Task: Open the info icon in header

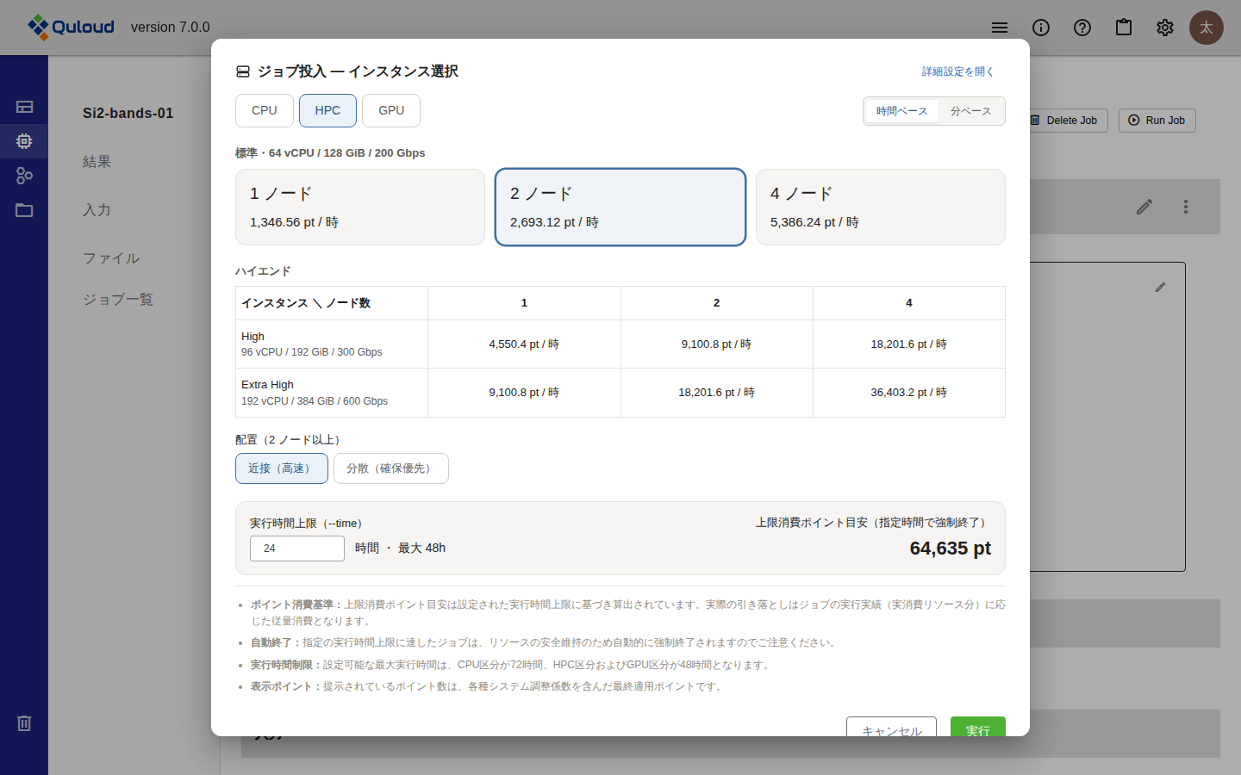Action: (x=1041, y=28)
